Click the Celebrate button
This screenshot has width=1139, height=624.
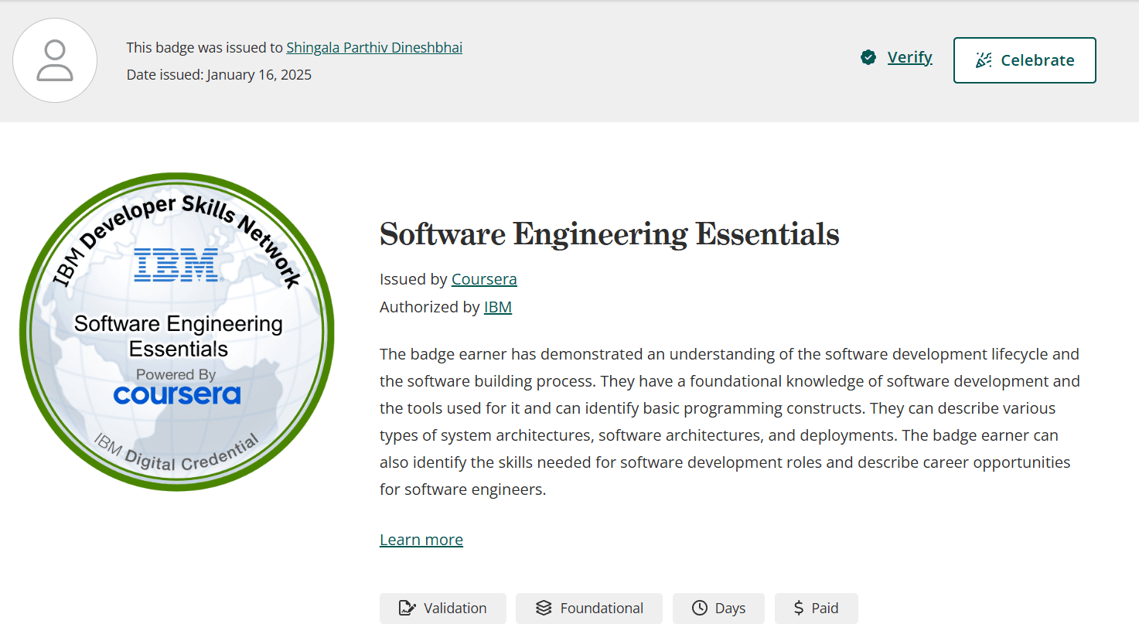click(1025, 60)
